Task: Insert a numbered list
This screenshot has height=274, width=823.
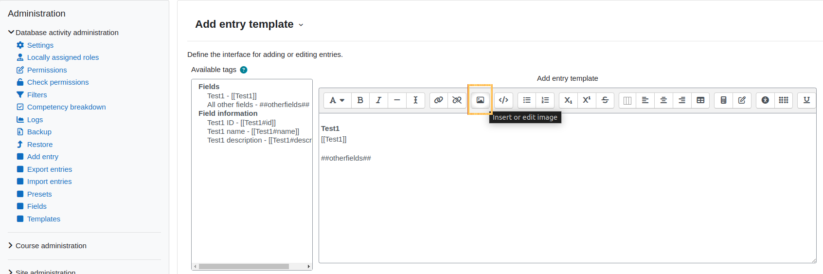Action: pyautogui.click(x=545, y=100)
